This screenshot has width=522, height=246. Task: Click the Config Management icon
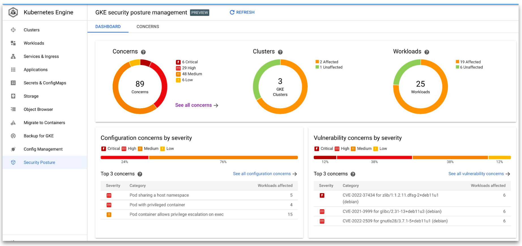coord(13,149)
